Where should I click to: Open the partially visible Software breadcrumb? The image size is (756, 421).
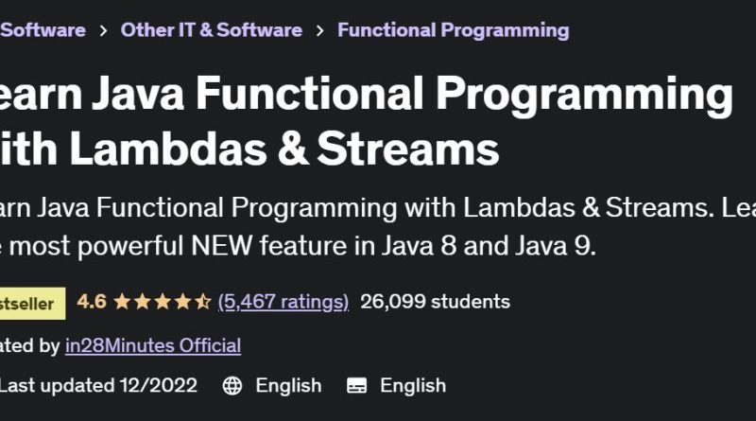point(43,30)
